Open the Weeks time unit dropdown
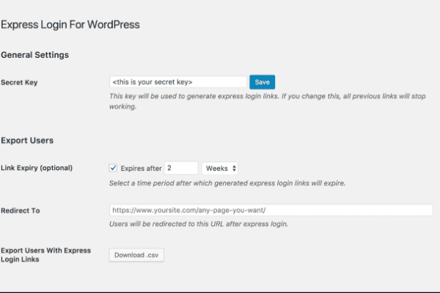440x293 pixels. click(220, 168)
